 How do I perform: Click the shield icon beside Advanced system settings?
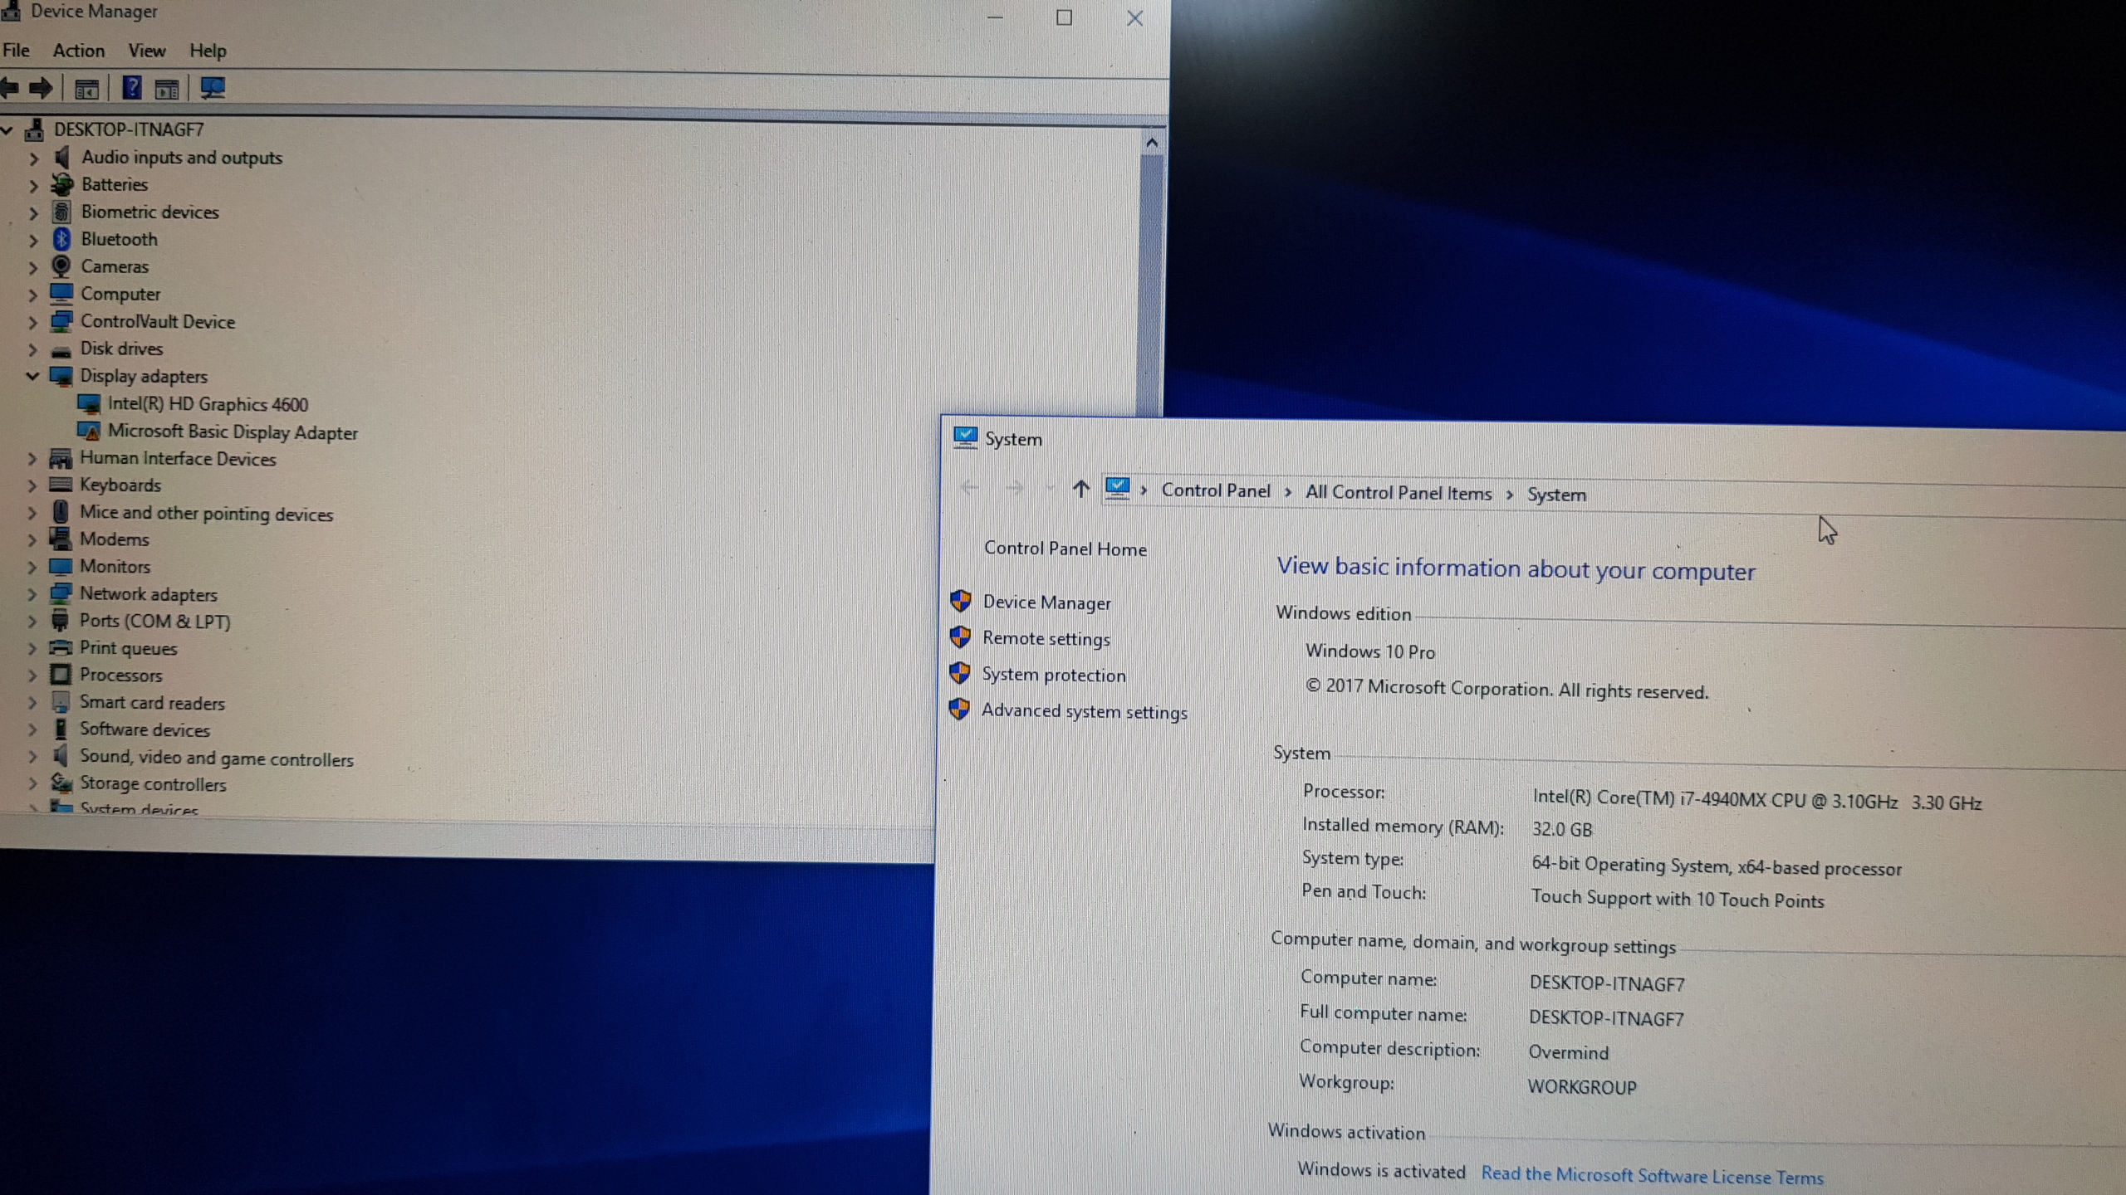959,710
